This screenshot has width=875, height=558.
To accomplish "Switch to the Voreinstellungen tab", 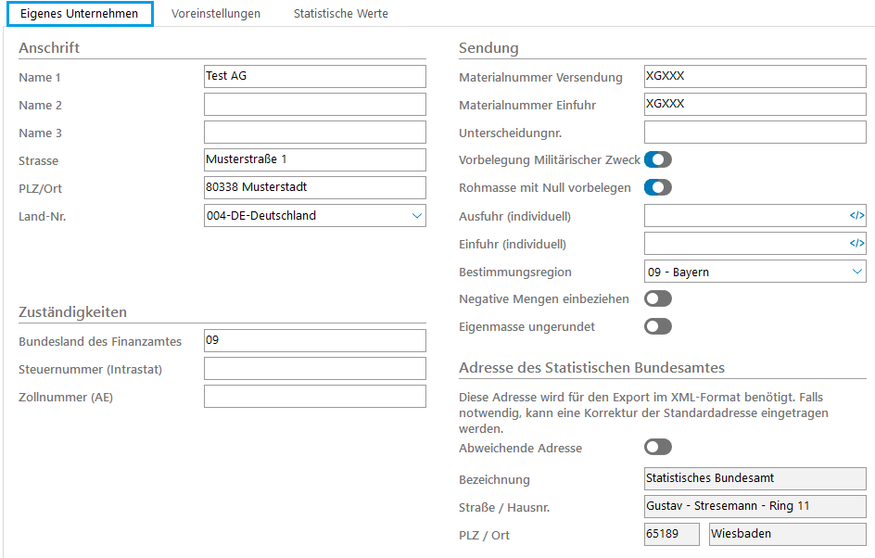I will tap(216, 14).
